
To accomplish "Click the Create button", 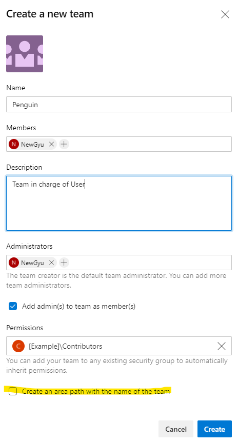I will 214,429.
